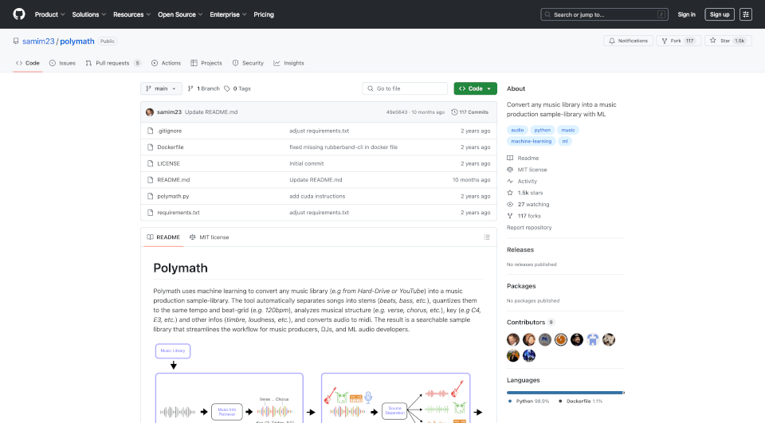
Task: Select the README tab above the document
Action: tap(163, 237)
